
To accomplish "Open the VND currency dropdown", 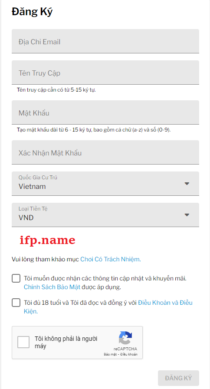I will click(105, 215).
